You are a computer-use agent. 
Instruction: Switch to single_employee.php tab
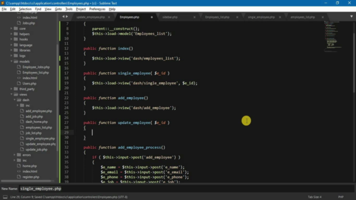pos(261,17)
